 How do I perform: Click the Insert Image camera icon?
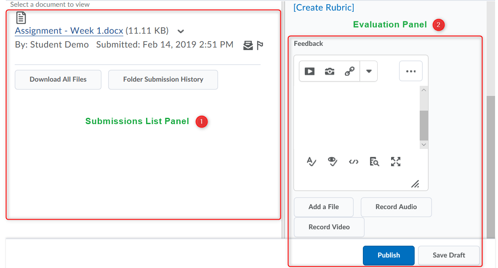330,71
